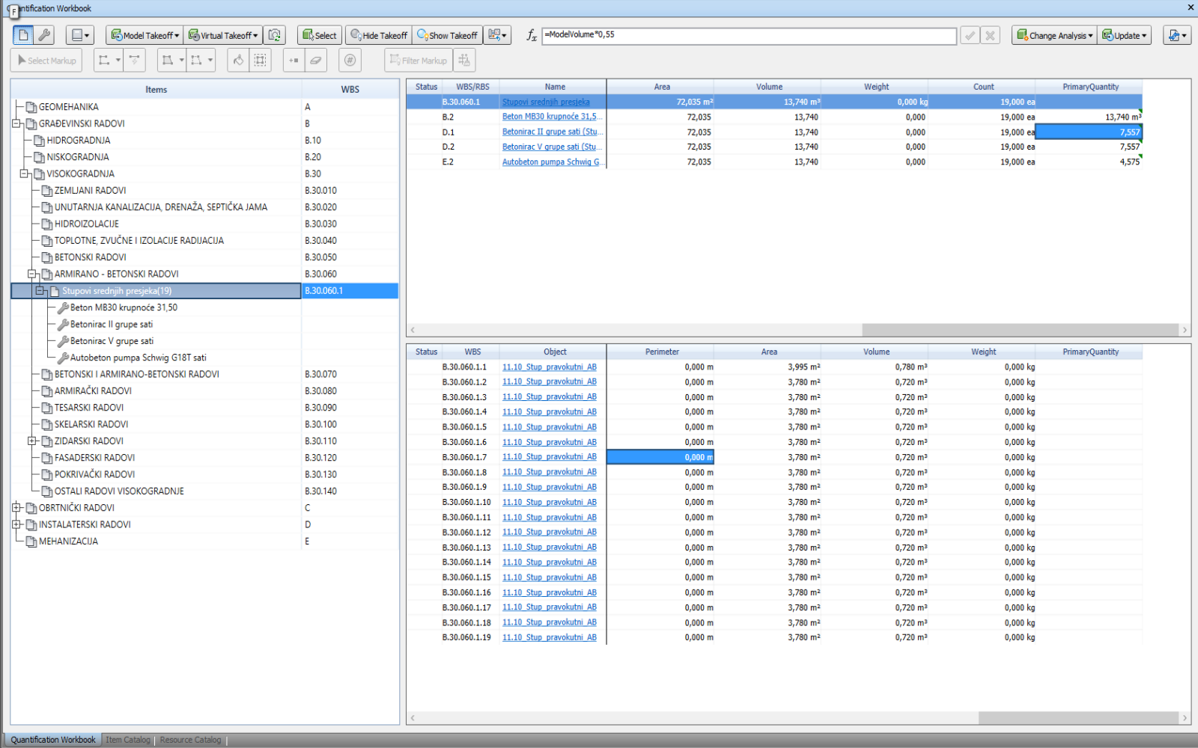
Task: Open the Resource Catalog tab
Action: pos(190,740)
